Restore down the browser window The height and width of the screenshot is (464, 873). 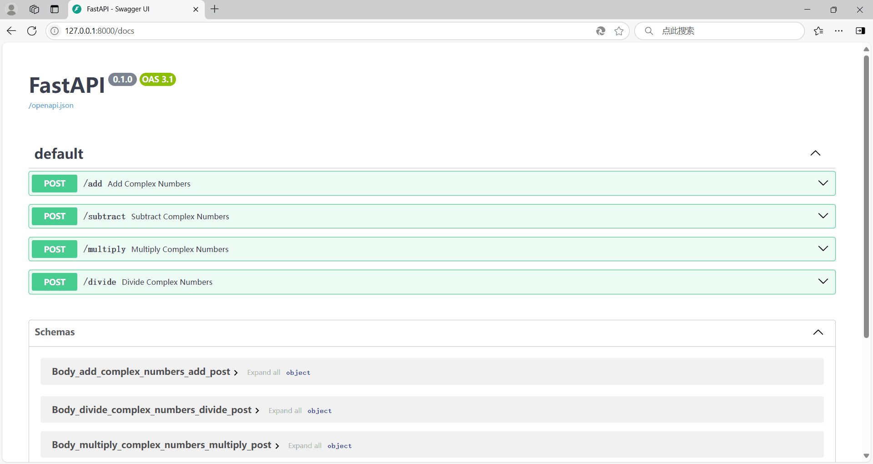pyautogui.click(x=833, y=9)
